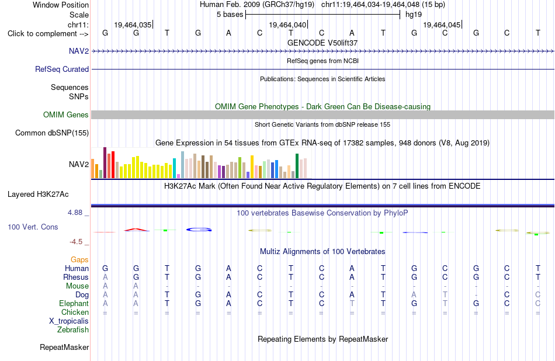Click the tall steel-blue GTEx bar
Image resolution: width=555 pixels, height=361 pixels.
point(183,165)
